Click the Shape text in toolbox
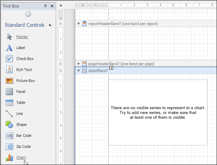Viewport: 217px width, 165px height. [x=21, y=125]
